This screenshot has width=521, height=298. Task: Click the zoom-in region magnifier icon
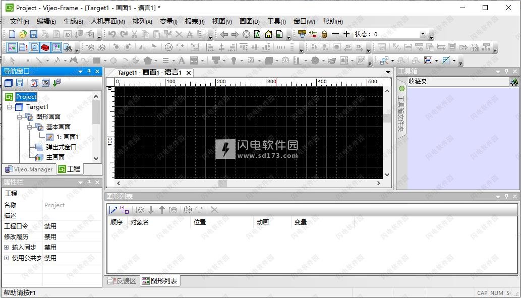[384, 61]
